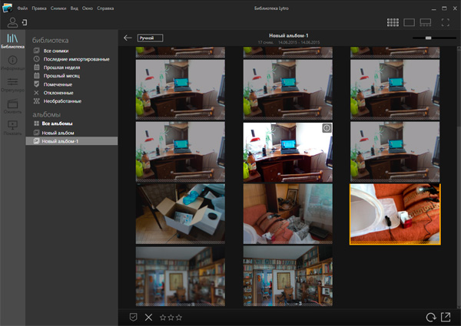Open the Файл menu

[x=22, y=7]
